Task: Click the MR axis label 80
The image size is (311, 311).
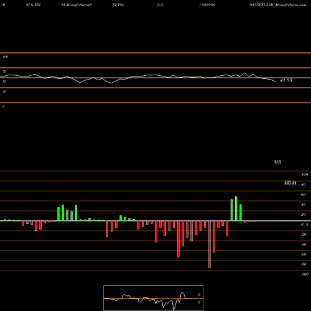Action: tap(303, 185)
